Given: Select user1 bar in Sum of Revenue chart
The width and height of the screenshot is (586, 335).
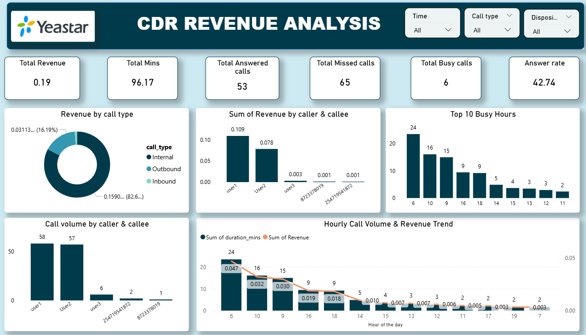Looking at the screenshot, I should [x=238, y=159].
